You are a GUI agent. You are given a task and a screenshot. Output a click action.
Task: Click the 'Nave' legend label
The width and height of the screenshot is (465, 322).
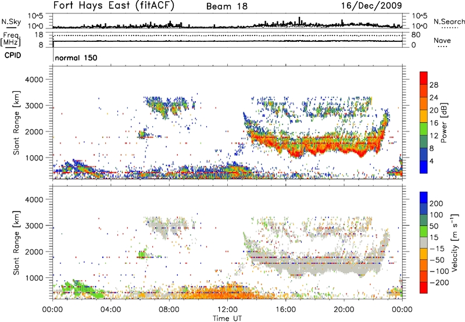click(x=442, y=40)
